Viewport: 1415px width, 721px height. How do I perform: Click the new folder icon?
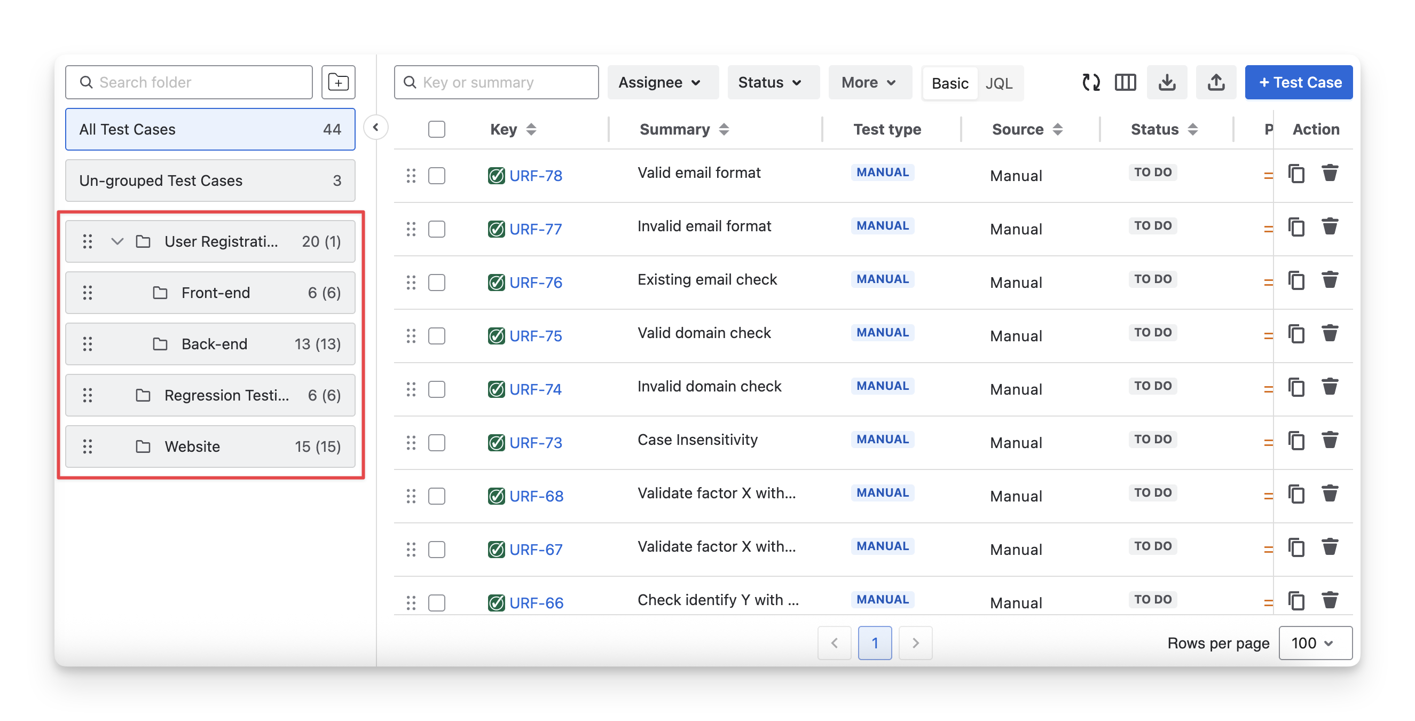pyautogui.click(x=338, y=82)
